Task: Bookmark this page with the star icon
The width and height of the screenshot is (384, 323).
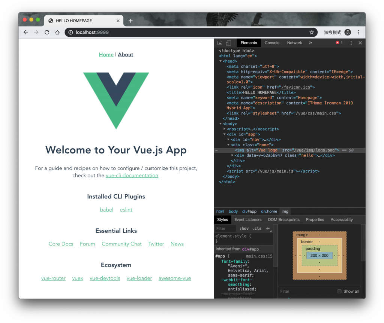Action: pos(312,32)
